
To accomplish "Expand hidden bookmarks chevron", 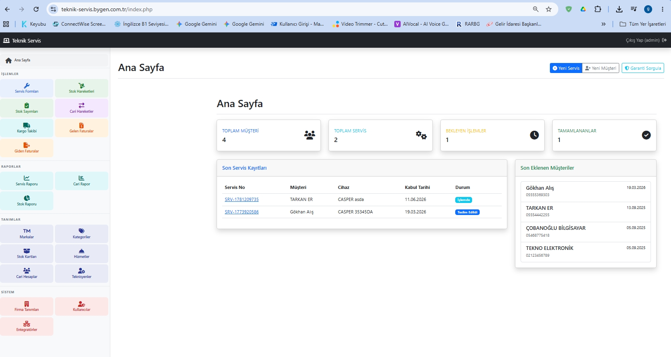I will 603,24.
